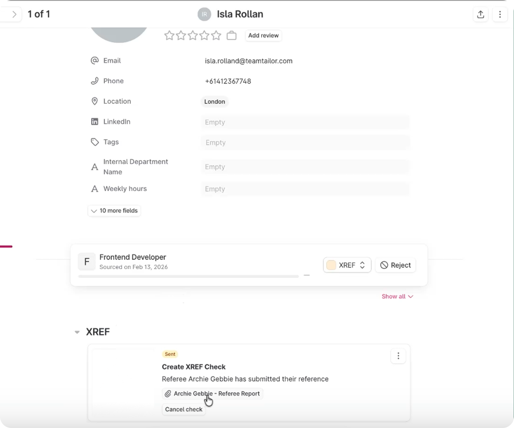Click the briefcase icon beside the rating stars
Viewport: 514px width, 428px height.
point(231,35)
